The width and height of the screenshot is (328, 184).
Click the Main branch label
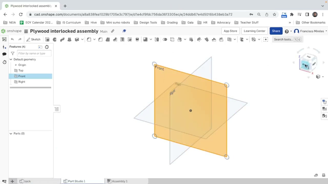[104, 31]
